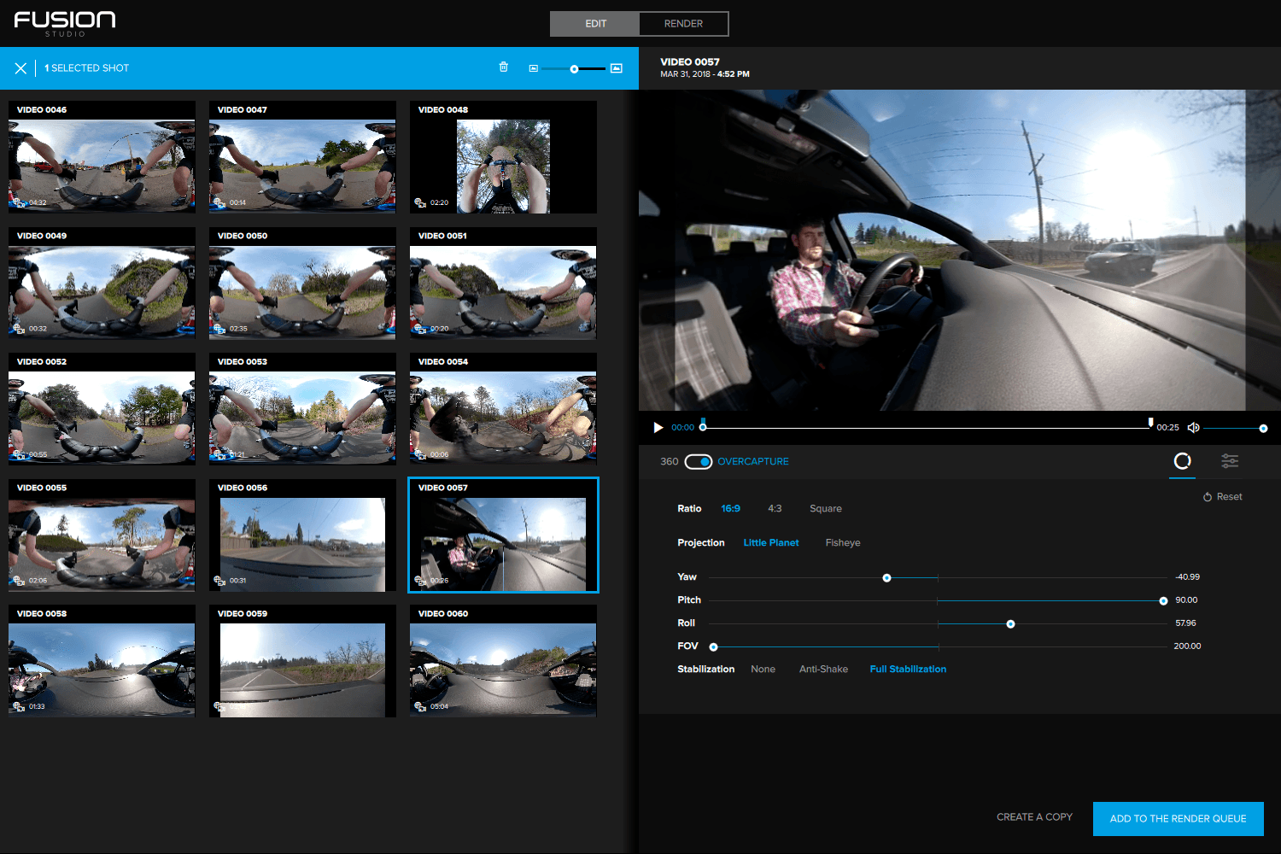Screen dimensions: 1281x854
Task: Click the VIDEO 0057 title in preview panel
Action: [x=690, y=62]
